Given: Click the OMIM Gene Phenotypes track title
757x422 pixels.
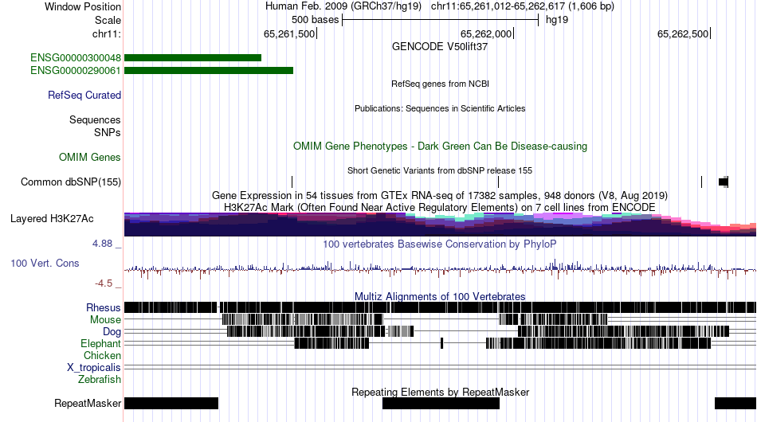Looking at the screenshot, I should pos(440,147).
